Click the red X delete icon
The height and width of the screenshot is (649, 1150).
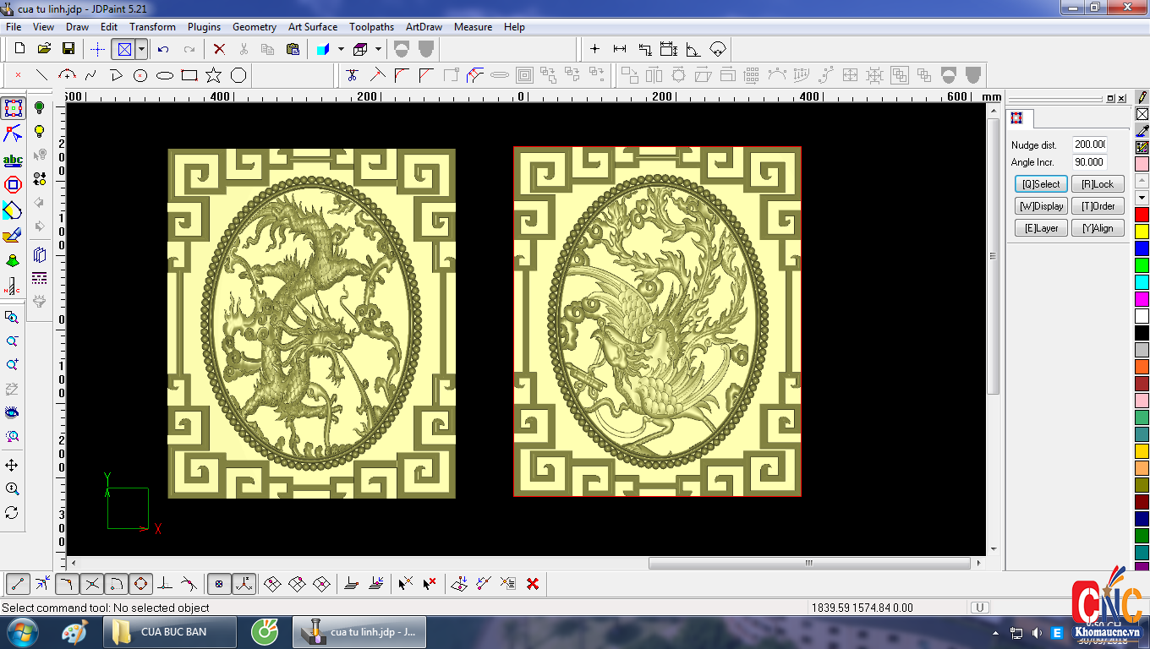pos(219,49)
